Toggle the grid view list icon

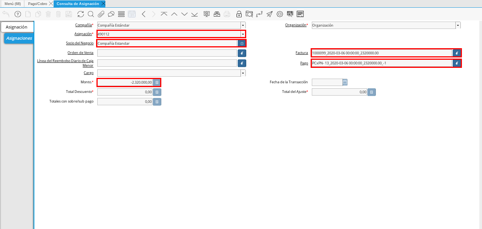(x=121, y=14)
